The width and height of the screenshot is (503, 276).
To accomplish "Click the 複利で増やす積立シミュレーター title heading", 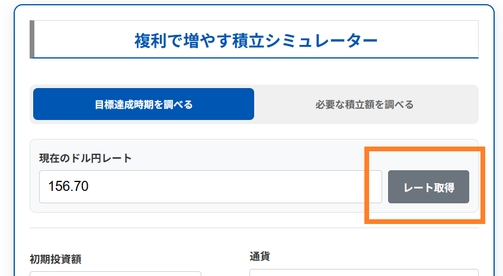I will click(x=255, y=41).
